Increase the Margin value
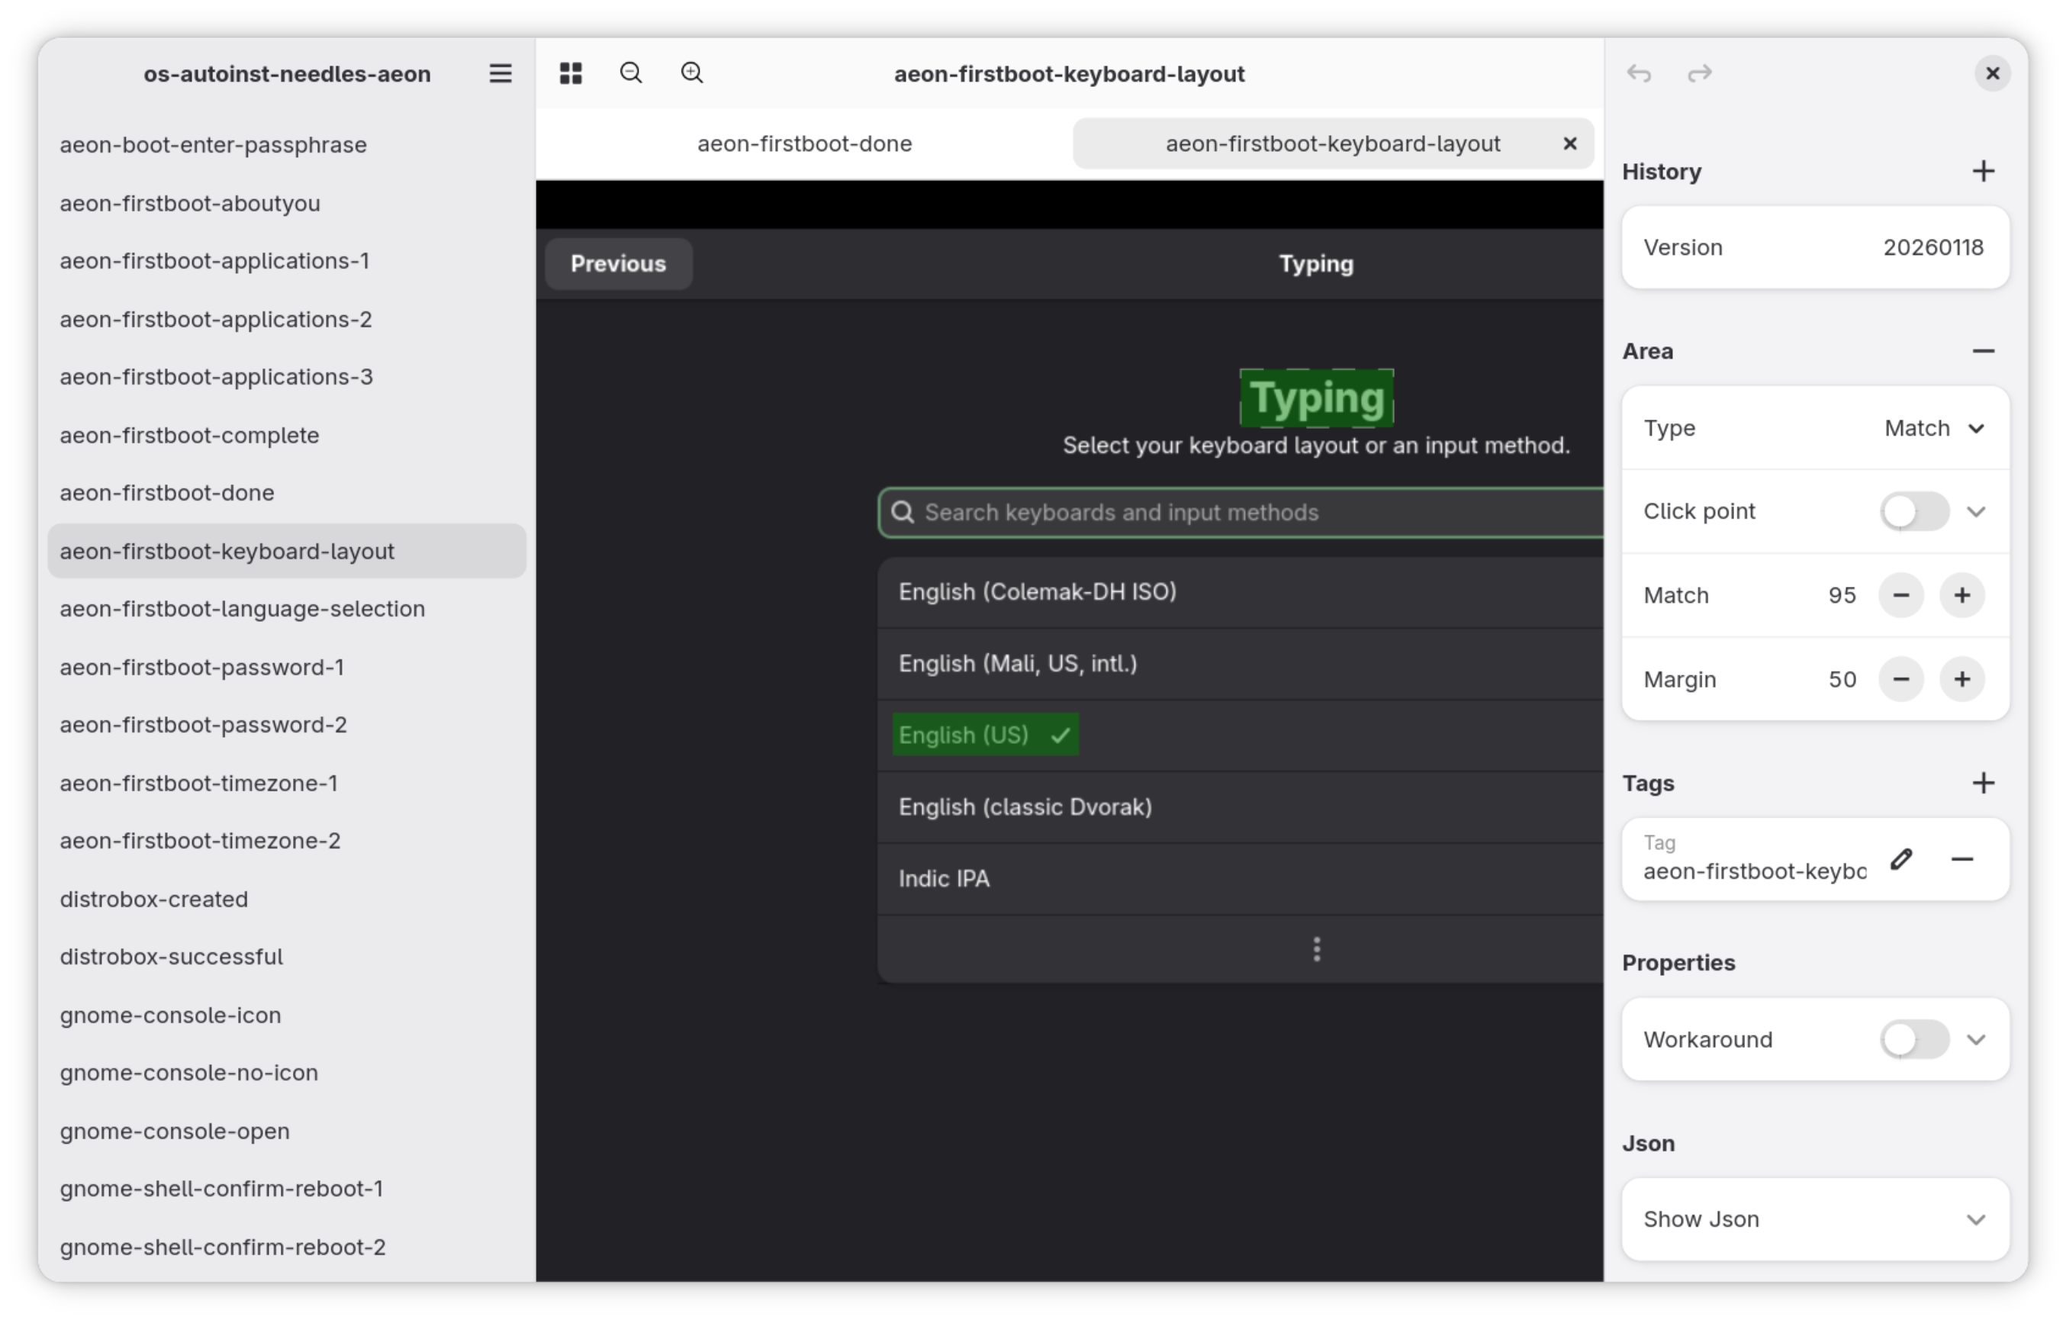This screenshot has height=1320, width=2066. [1962, 680]
